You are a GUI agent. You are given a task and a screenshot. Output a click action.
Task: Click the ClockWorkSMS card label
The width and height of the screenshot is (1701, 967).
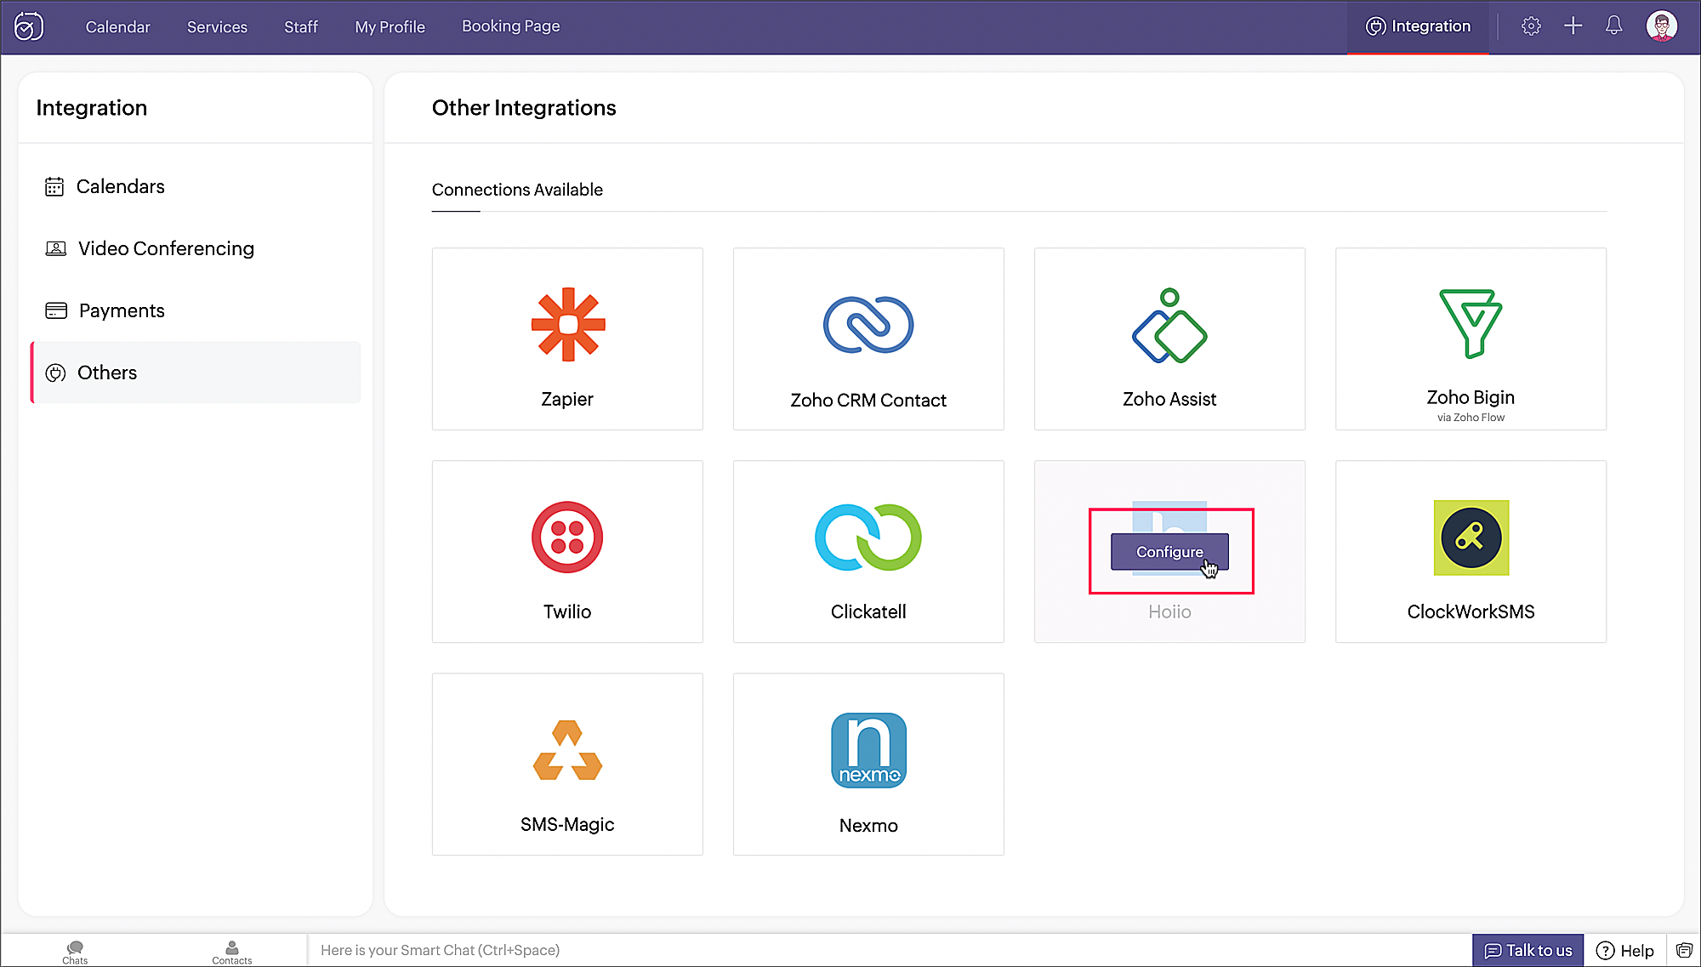point(1471,611)
